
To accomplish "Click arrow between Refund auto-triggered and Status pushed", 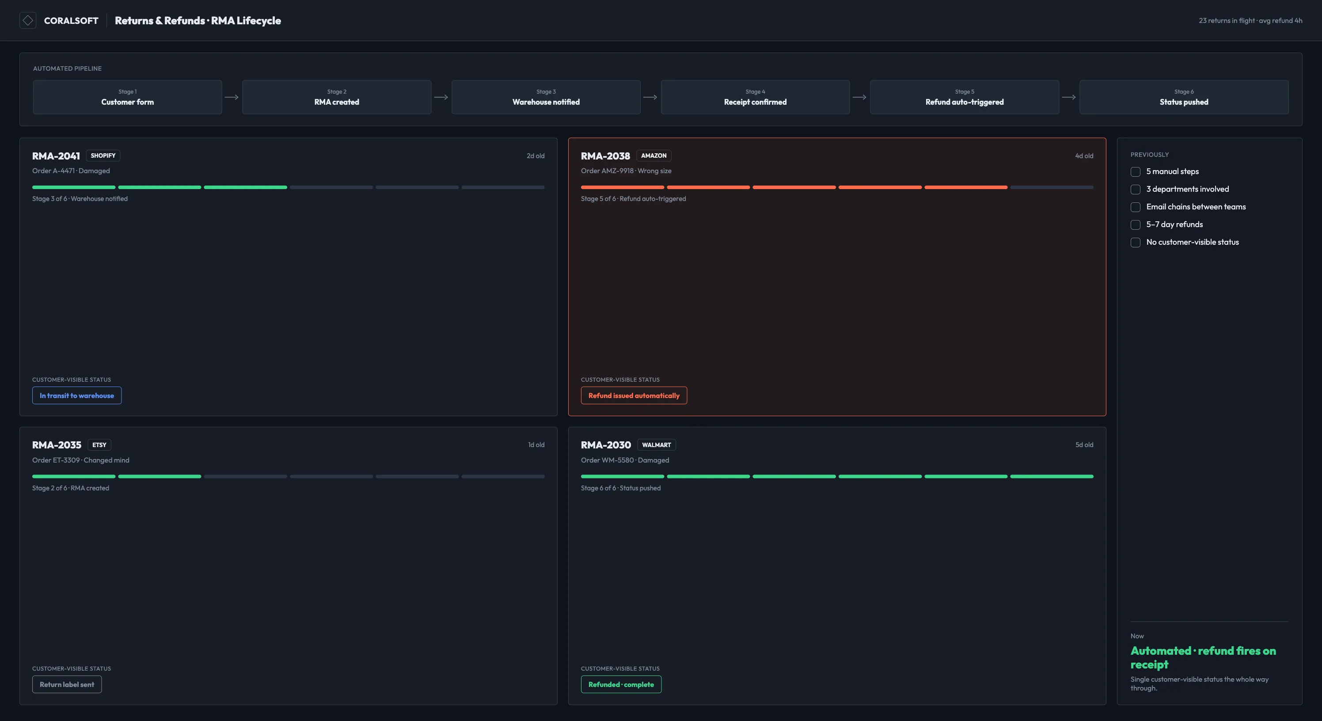I will pyautogui.click(x=1069, y=97).
